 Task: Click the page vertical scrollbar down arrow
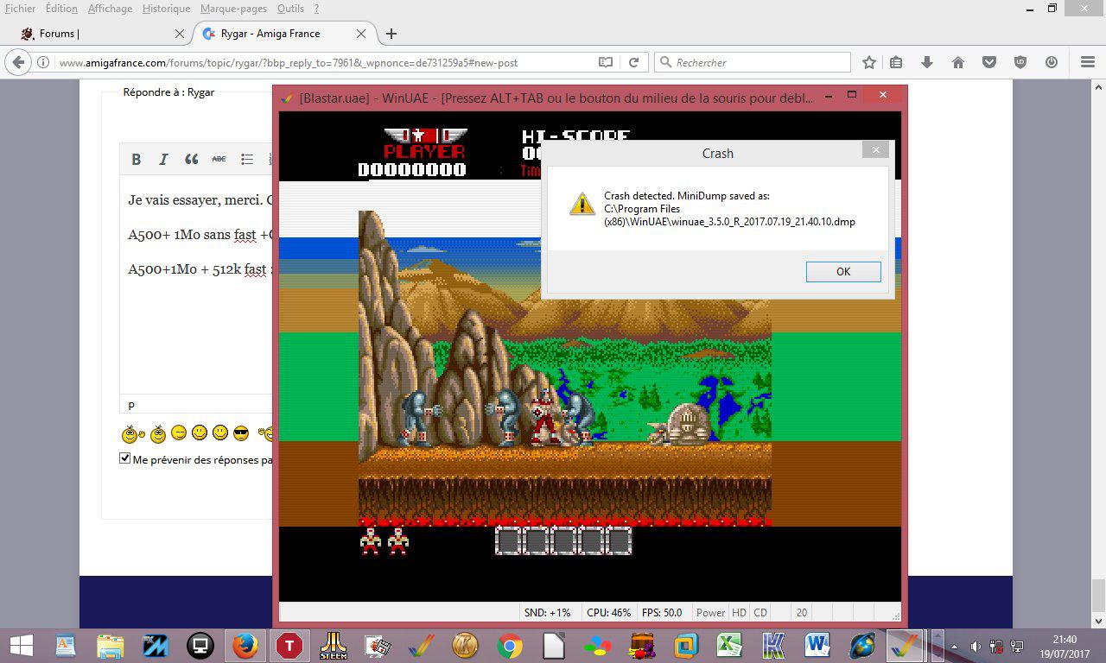1099,621
